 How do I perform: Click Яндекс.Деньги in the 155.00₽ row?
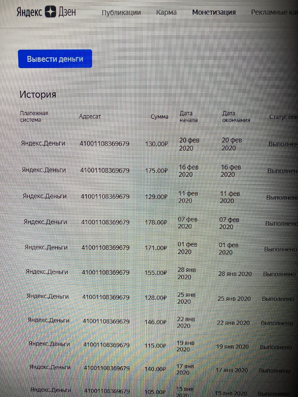[x=47, y=272]
